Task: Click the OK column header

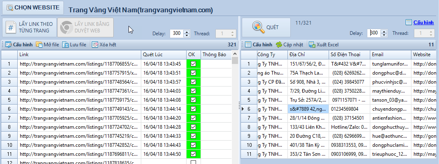Action: click(x=194, y=55)
